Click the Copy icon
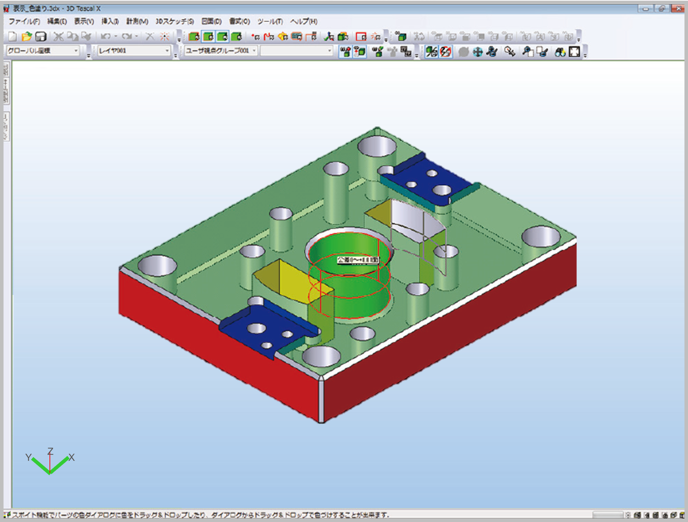This screenshot has height=522, width=688. (73, 36)
